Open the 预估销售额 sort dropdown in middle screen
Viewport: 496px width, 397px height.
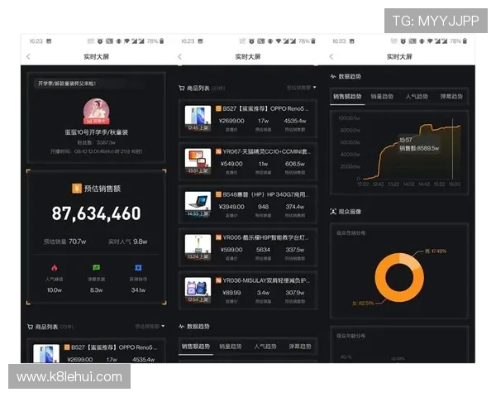[301, 87]
